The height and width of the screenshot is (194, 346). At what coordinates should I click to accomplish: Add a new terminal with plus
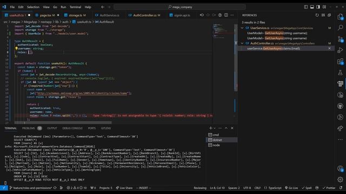click(x=210, y=128)
